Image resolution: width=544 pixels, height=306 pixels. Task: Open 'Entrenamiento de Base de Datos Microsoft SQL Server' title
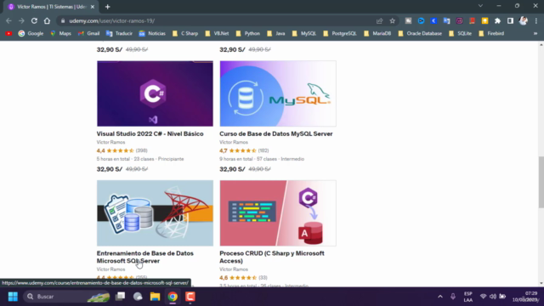pyautogui.click(x=145, y=257)
